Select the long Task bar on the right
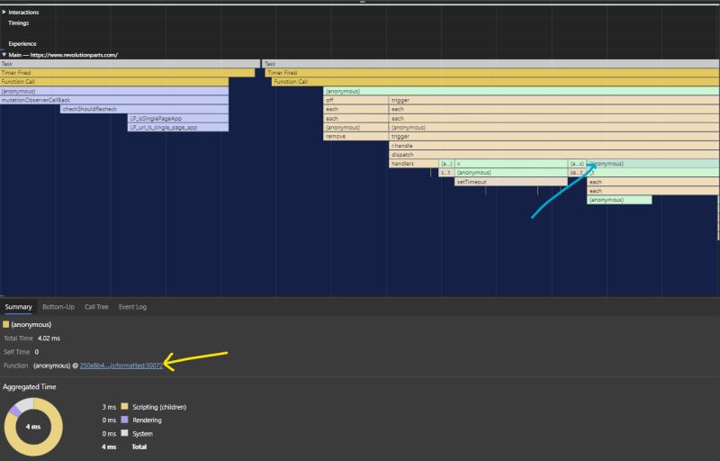Screen dimensions: 720x461 [490, 64]
